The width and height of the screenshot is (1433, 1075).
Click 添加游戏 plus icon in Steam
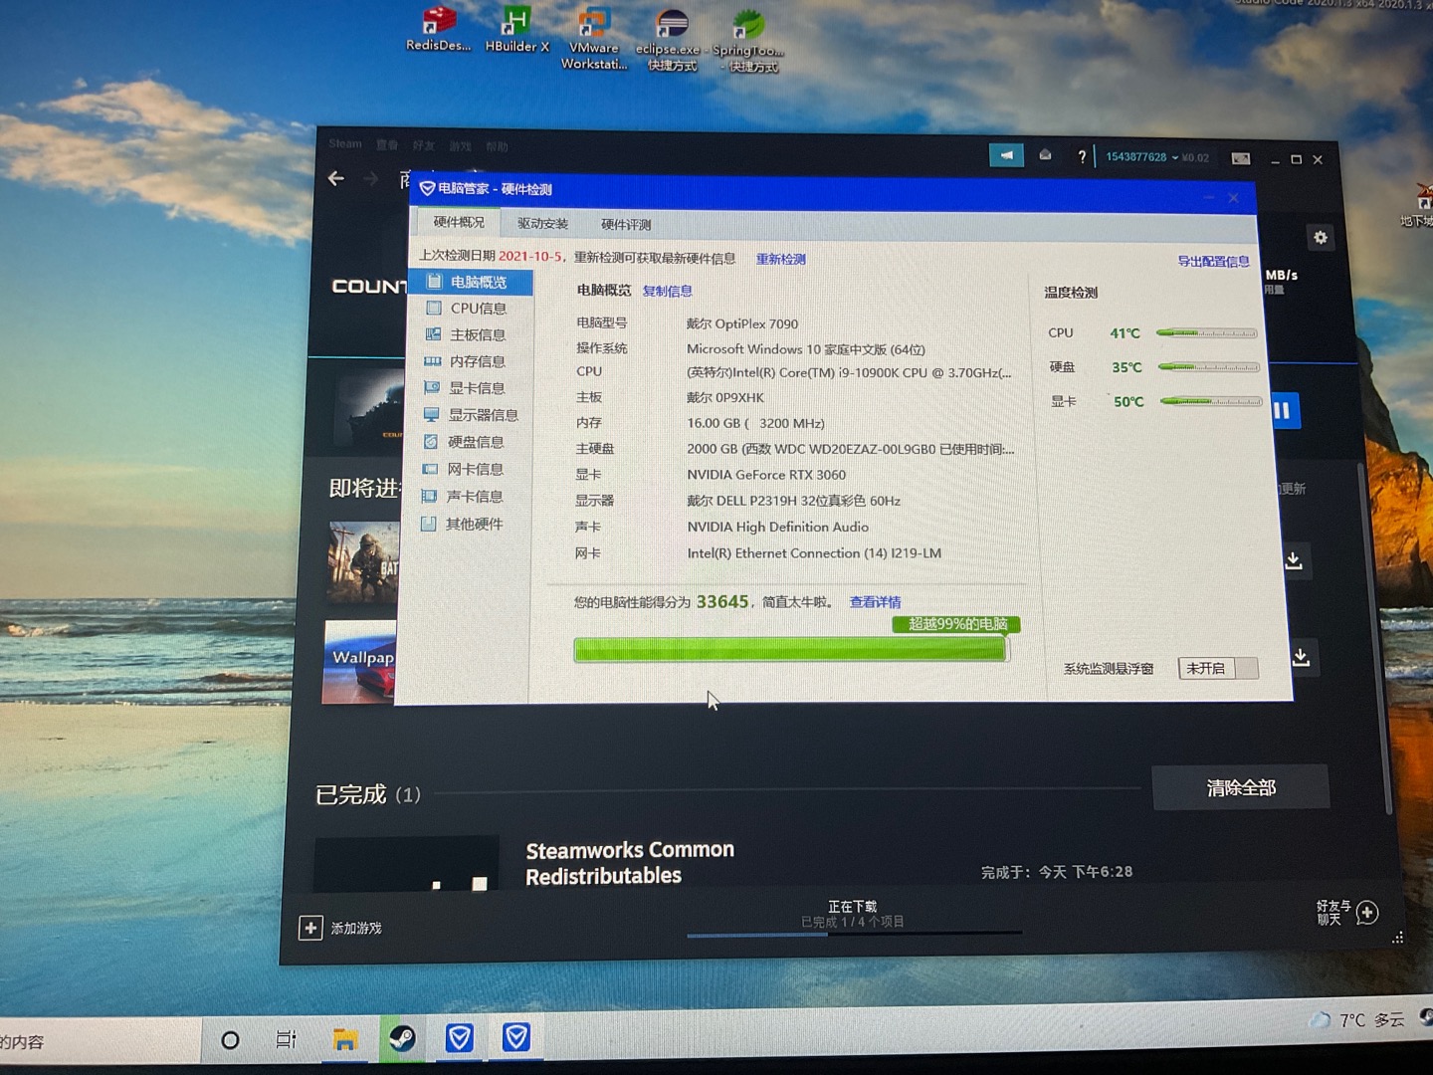[310, 928]
